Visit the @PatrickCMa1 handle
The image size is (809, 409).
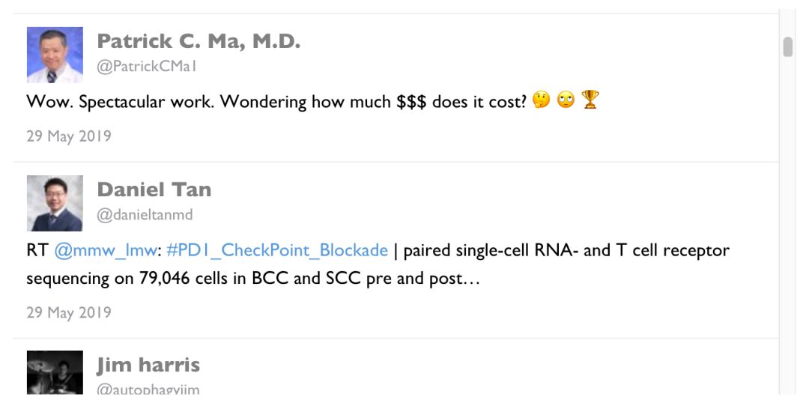[147, 67]
